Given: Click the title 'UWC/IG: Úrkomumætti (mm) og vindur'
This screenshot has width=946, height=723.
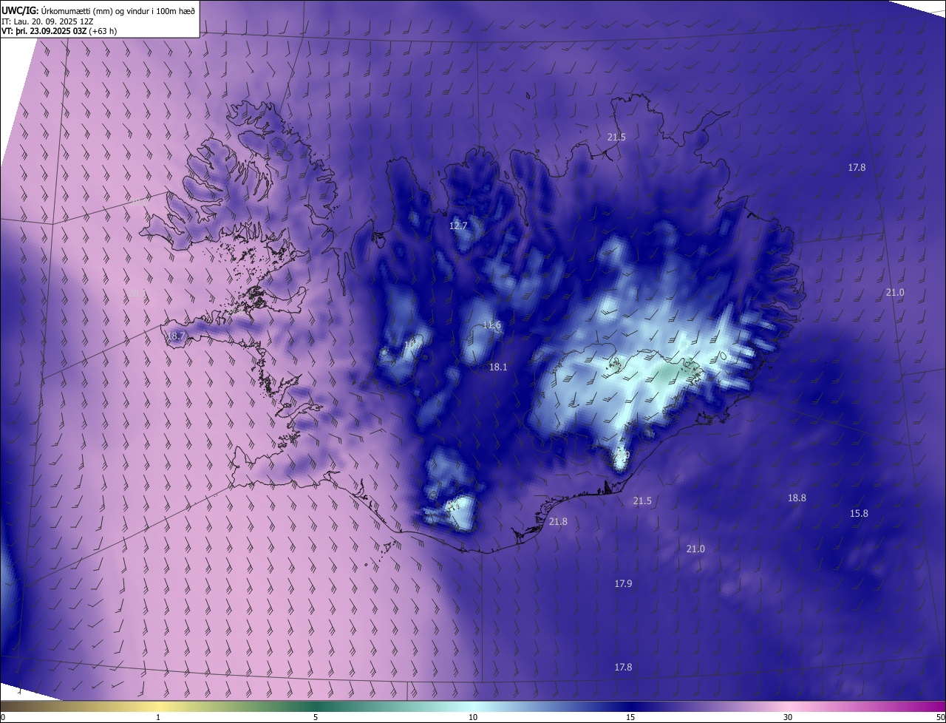Looking at the screenshot, I should pyautogui.click(x=99, y=10).
